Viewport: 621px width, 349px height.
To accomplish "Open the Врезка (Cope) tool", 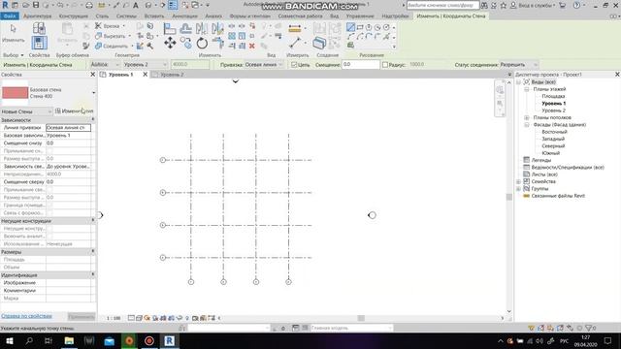I will pyautogui.click(x=110, y=26).
